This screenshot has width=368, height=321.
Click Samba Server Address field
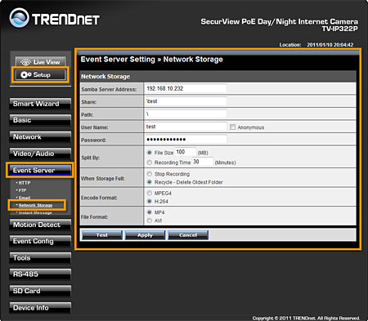click(x=186, y=88)
